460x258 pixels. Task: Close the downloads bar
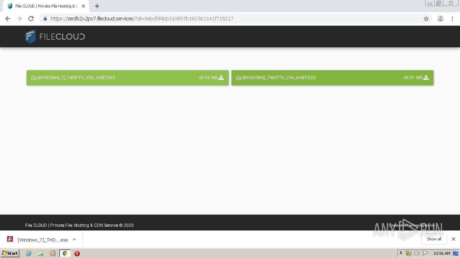[x=454, y=239]
